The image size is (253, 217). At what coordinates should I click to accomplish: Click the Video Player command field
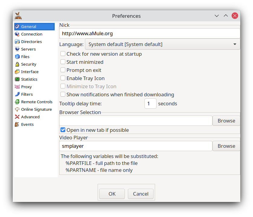click(x=136, y=146)
